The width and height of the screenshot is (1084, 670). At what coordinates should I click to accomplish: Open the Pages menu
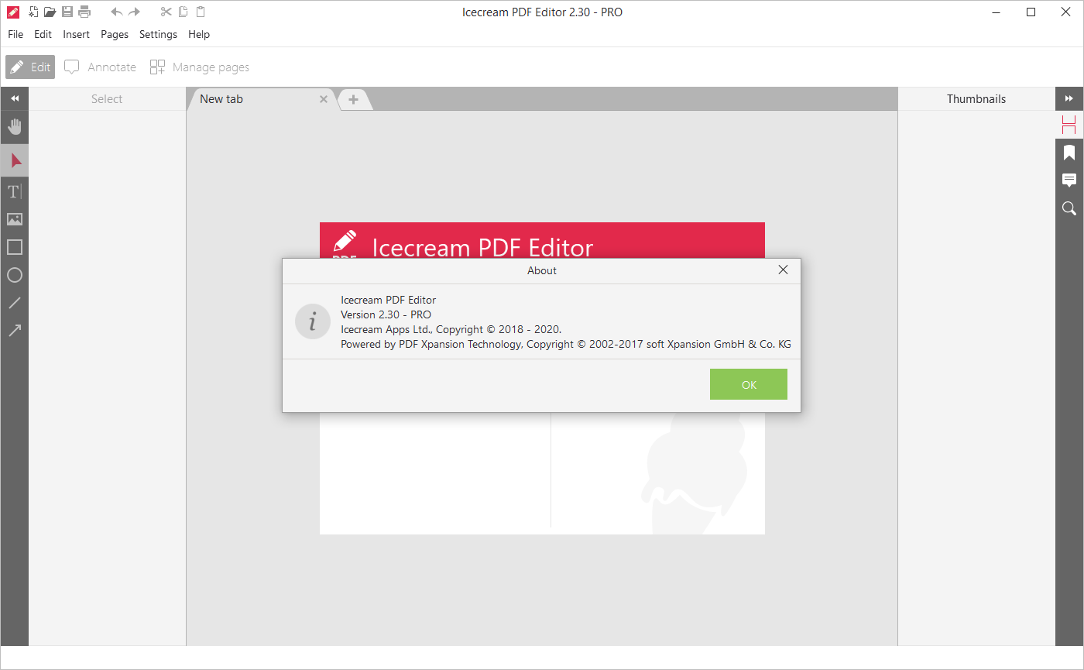[115, 34]
